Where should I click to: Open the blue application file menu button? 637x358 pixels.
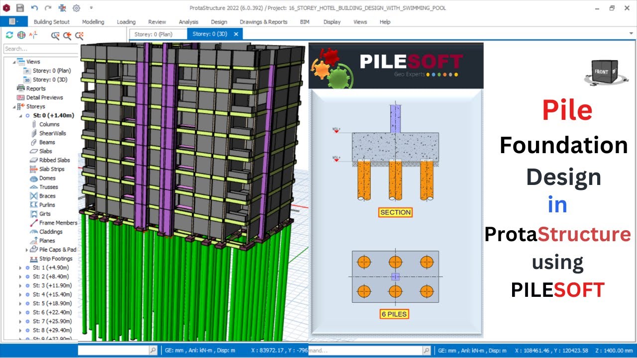tap(14, 21)
